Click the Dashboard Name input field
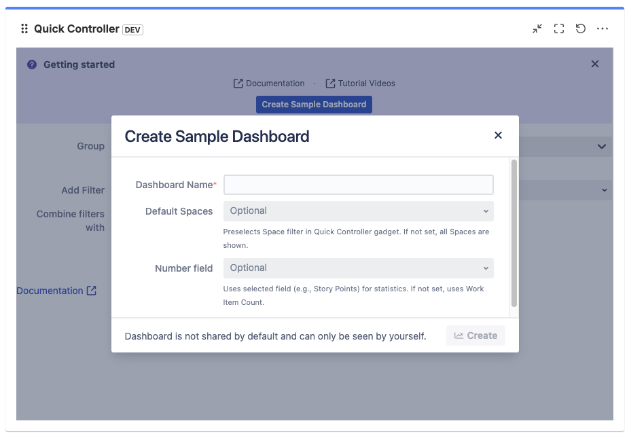 click(358, 185)
